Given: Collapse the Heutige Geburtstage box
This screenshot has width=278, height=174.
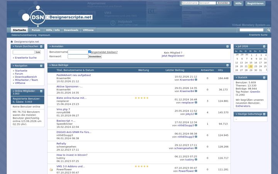Looking at the screenshot, I should tap(264, 114).
